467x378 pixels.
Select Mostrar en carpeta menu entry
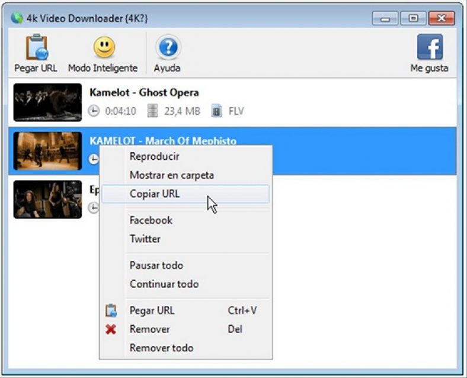(x=186, y=175)
